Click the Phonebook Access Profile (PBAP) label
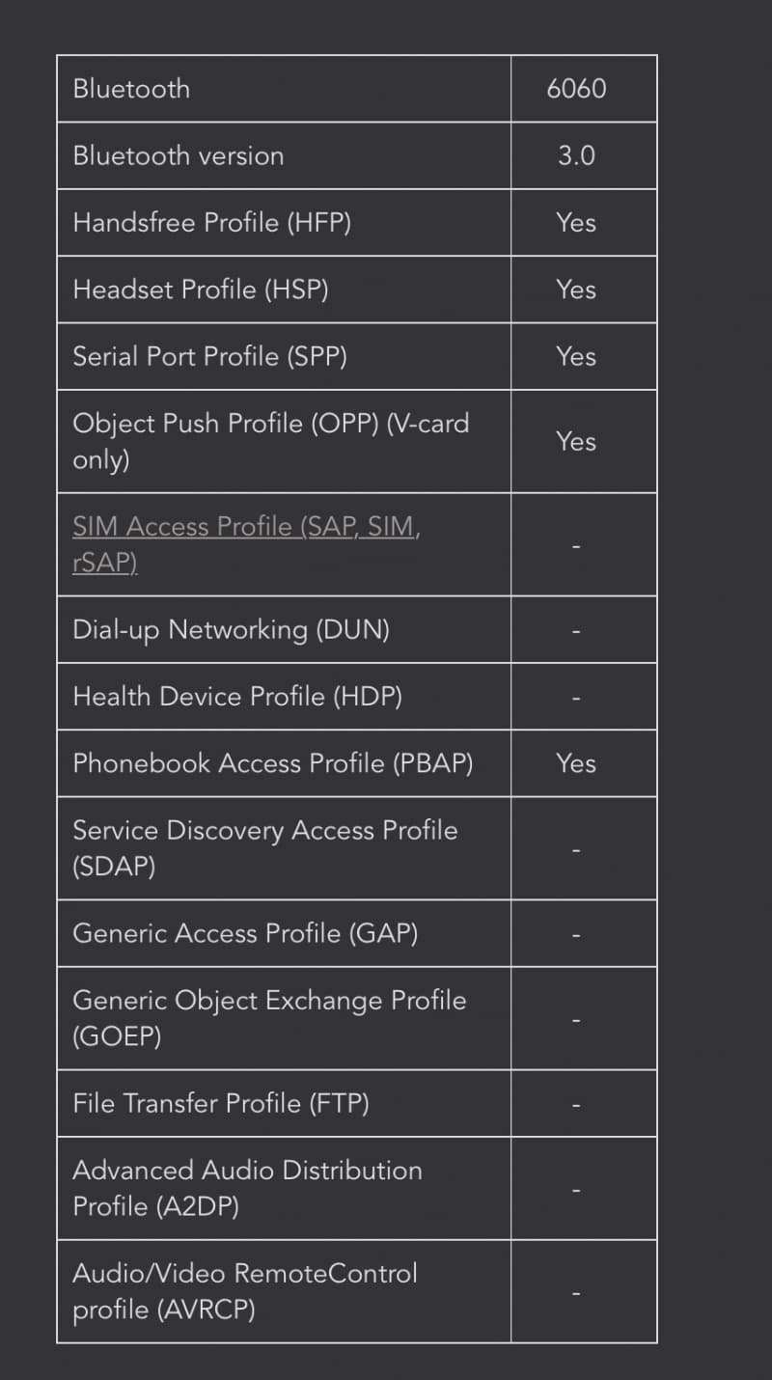Screen dimensions: 772x1380 (273, 763)
